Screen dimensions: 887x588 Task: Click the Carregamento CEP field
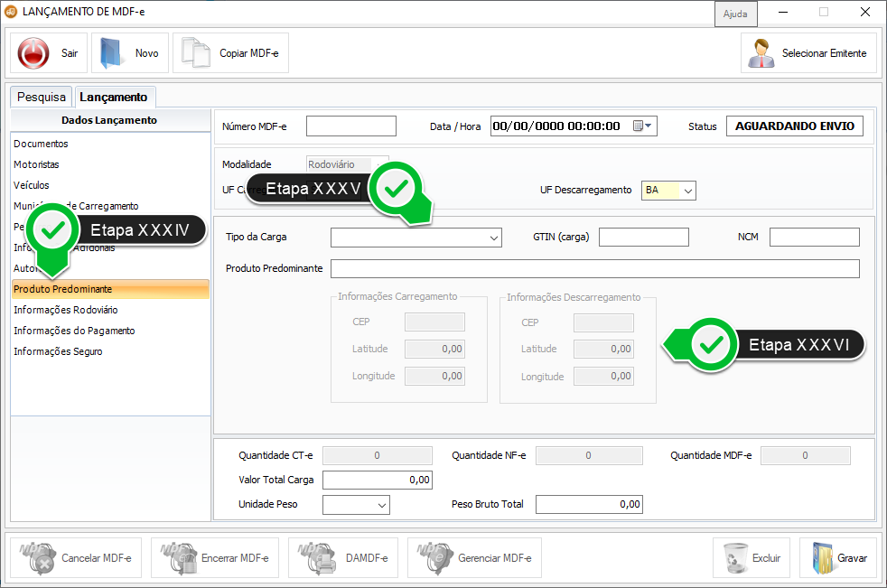click(434, 322)
